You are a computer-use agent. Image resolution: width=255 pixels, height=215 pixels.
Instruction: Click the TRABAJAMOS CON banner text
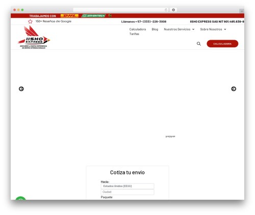pyautogui.click(x=42, y=16)
